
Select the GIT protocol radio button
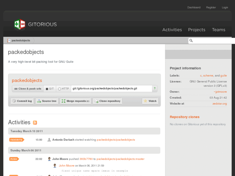47,89
